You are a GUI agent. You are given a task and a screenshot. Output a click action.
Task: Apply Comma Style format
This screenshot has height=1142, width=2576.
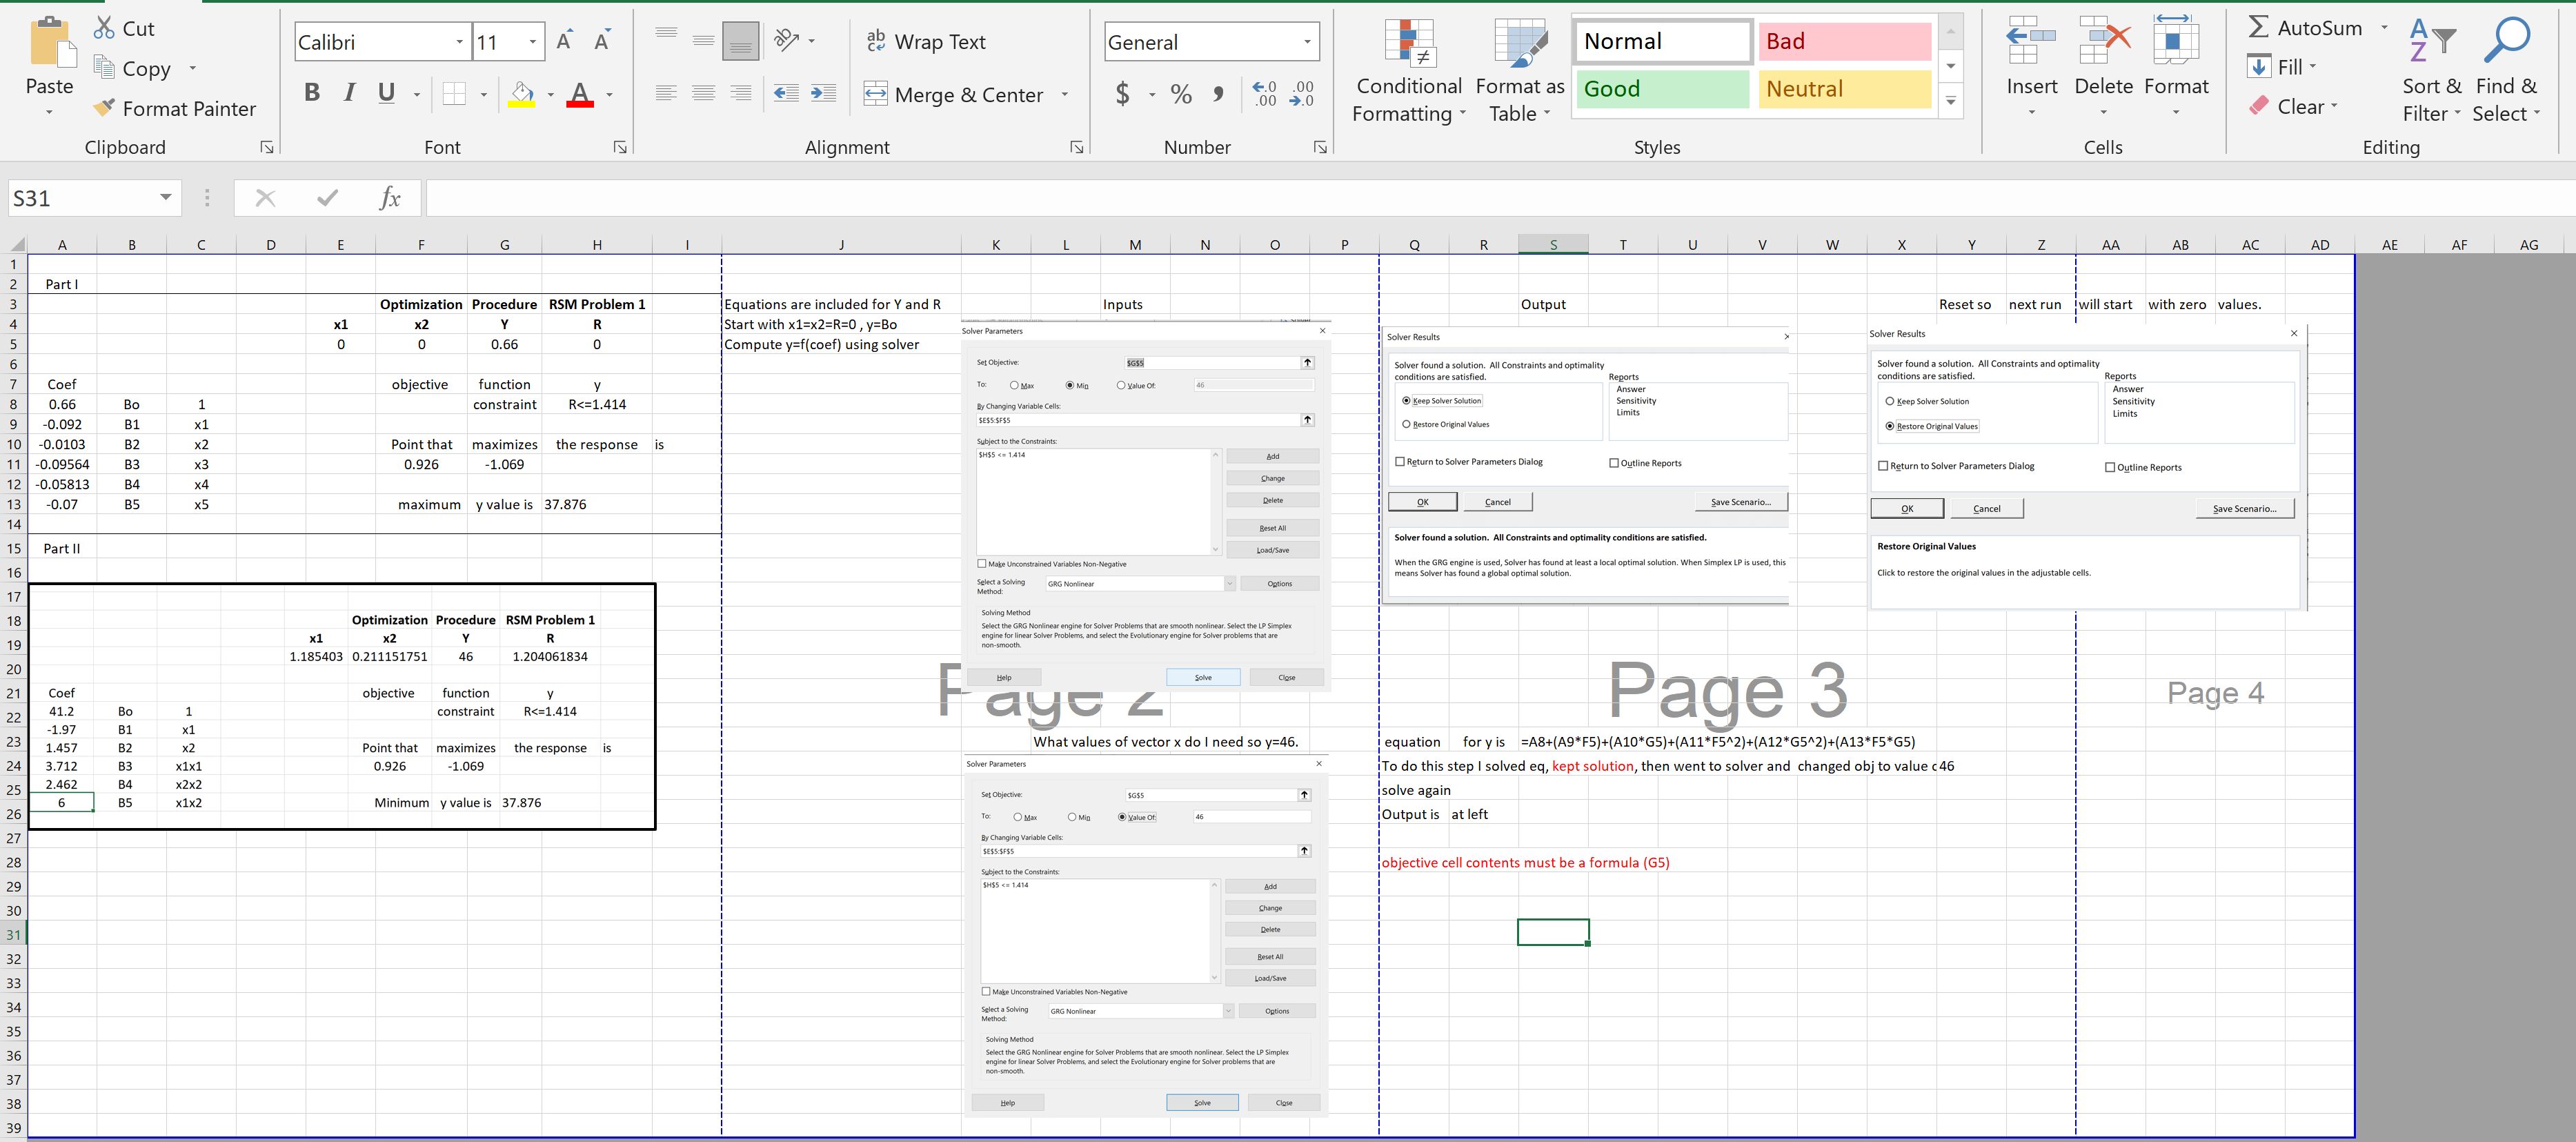1217,94
